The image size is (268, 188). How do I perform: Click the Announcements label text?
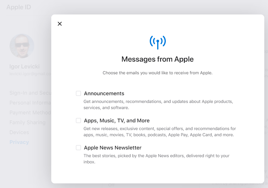tap(104, 93)
